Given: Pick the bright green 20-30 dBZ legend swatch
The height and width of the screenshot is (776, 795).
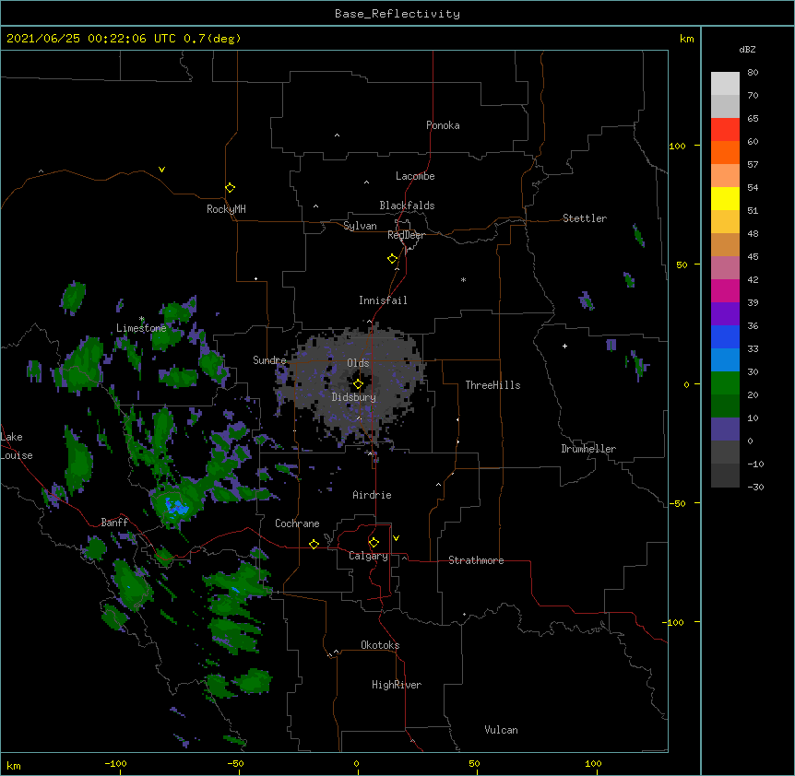Looking at the screenshot, I should (725, 383).
